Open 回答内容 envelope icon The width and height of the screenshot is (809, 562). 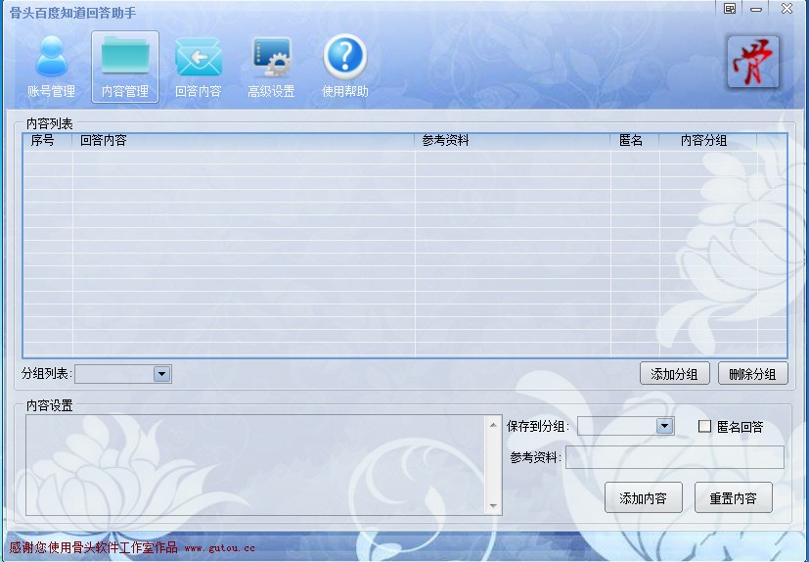pos(199,67)
